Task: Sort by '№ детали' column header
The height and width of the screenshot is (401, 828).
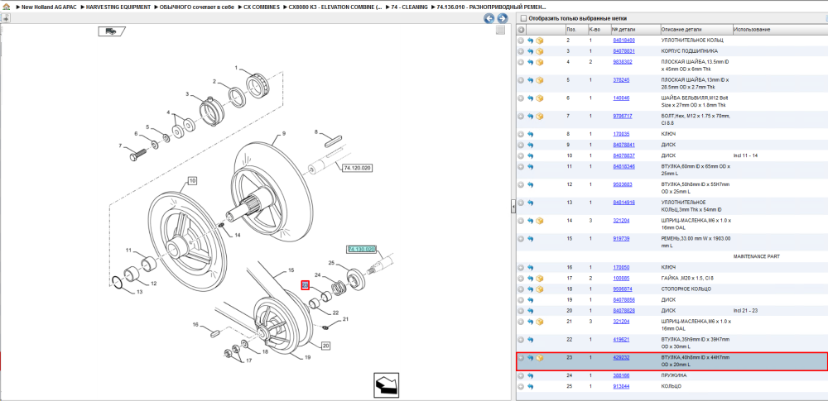Action: 635,30
